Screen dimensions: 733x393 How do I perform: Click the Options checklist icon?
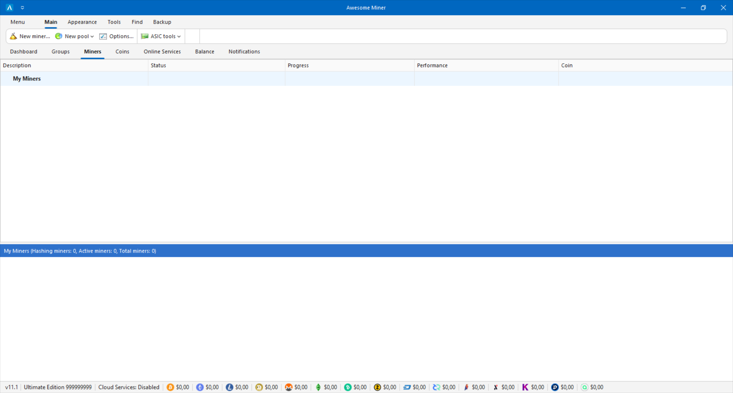pyautogui.click(x=103, y=36)
